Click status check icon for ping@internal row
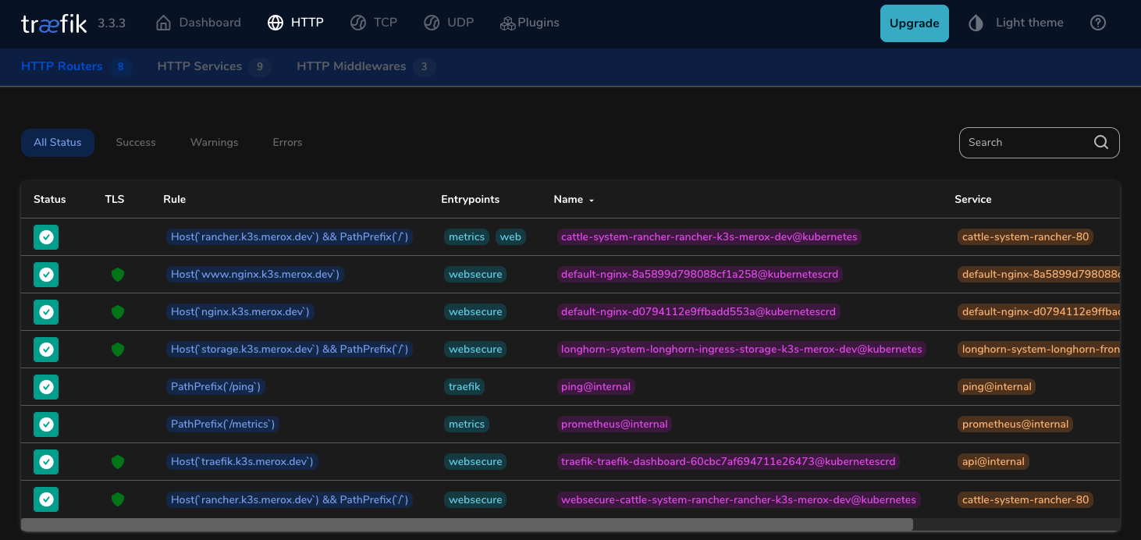The height and width of the screenshot is (540, 1141). coord(46,386)
